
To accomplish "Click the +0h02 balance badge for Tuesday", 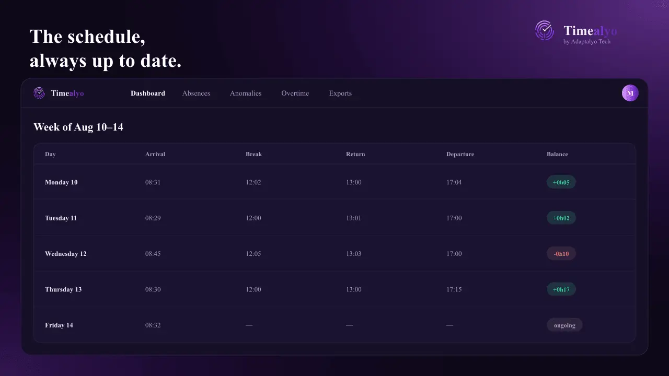I will click(561, 218).
